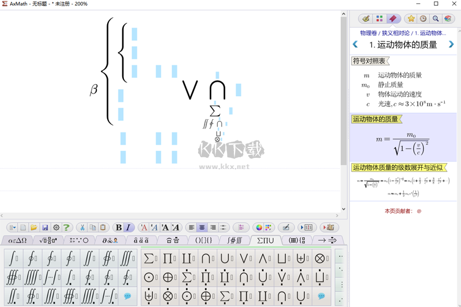Select the red bookmark formula library icon
Screen dimensions: 461x307
[393, 19]
